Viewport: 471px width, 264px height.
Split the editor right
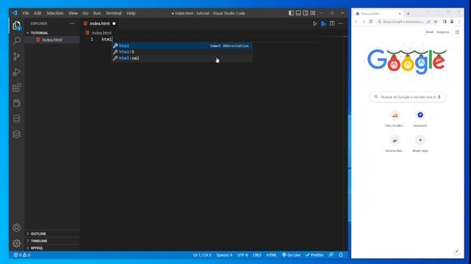point(332,23)
